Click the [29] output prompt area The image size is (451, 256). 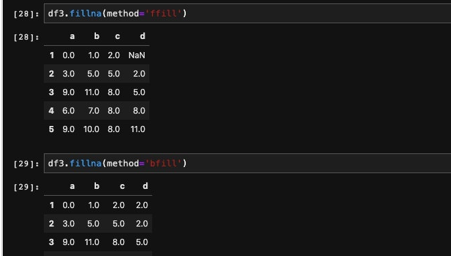click(x=26, y=187)
